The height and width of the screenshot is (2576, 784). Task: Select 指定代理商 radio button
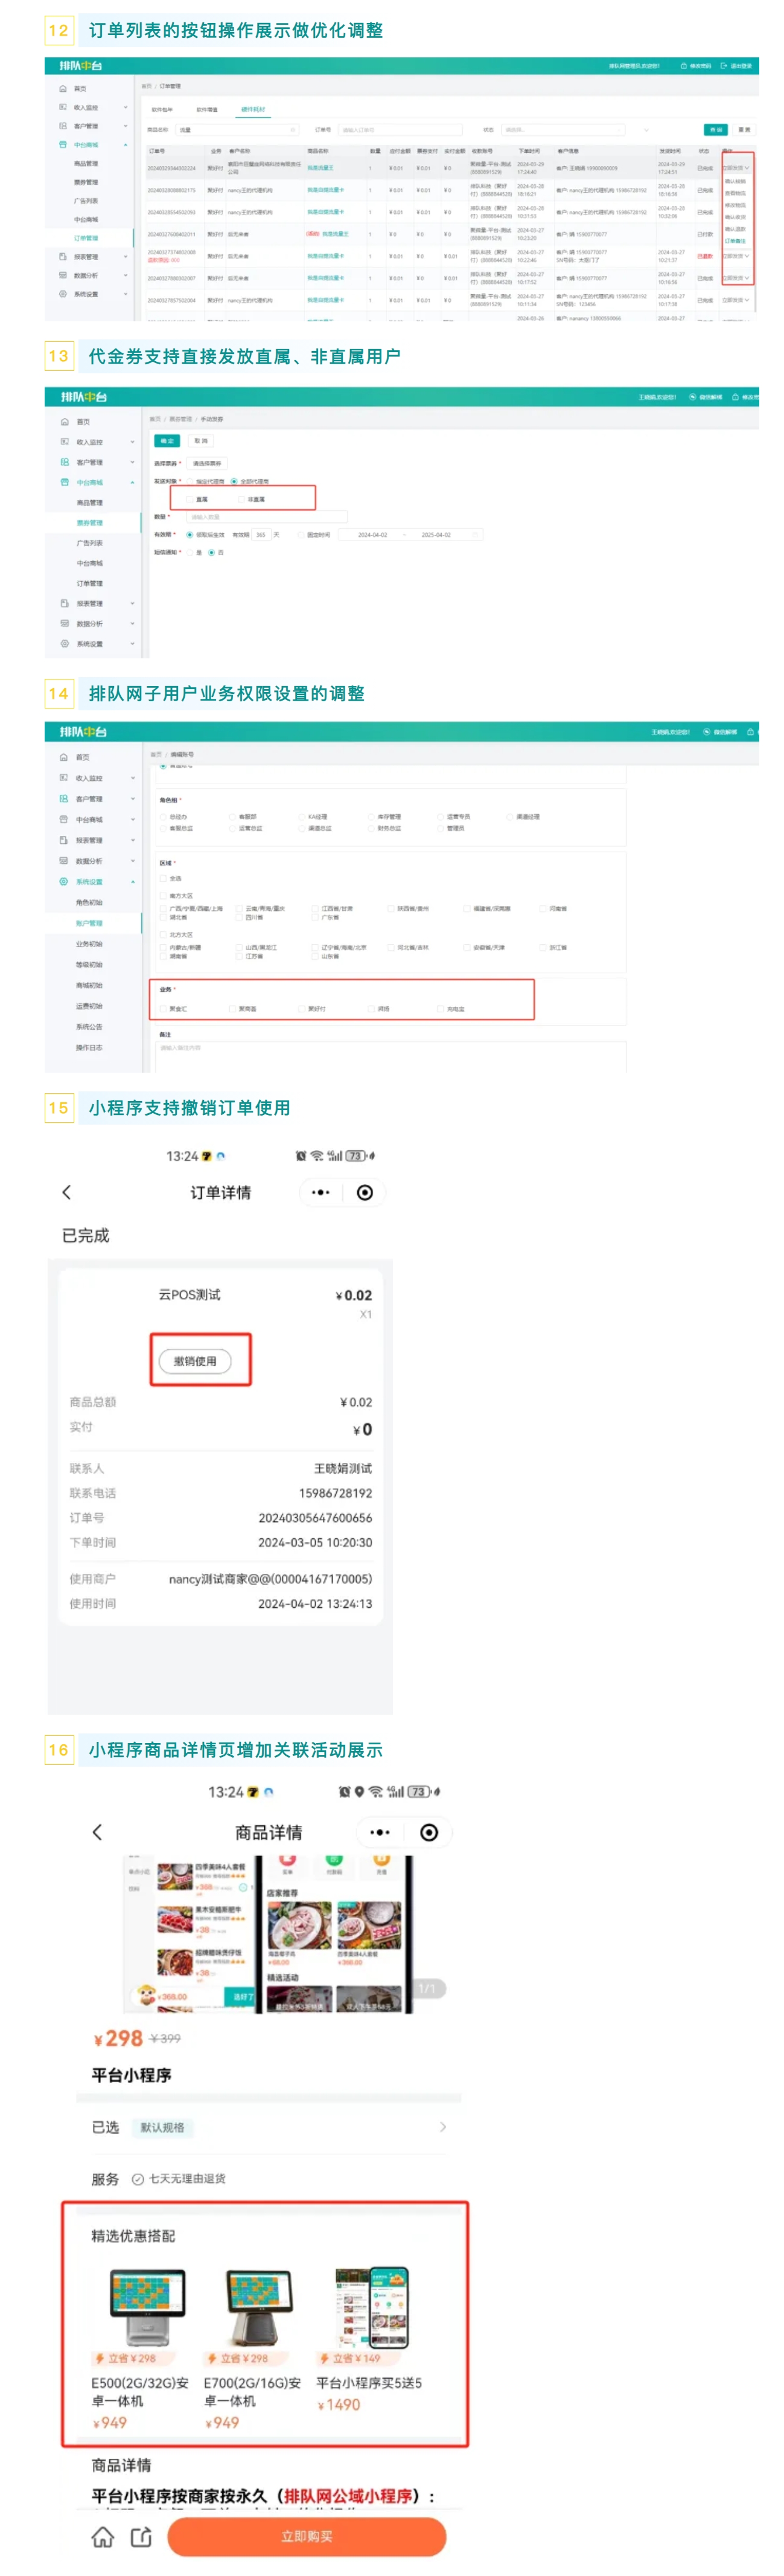point(190,481)
